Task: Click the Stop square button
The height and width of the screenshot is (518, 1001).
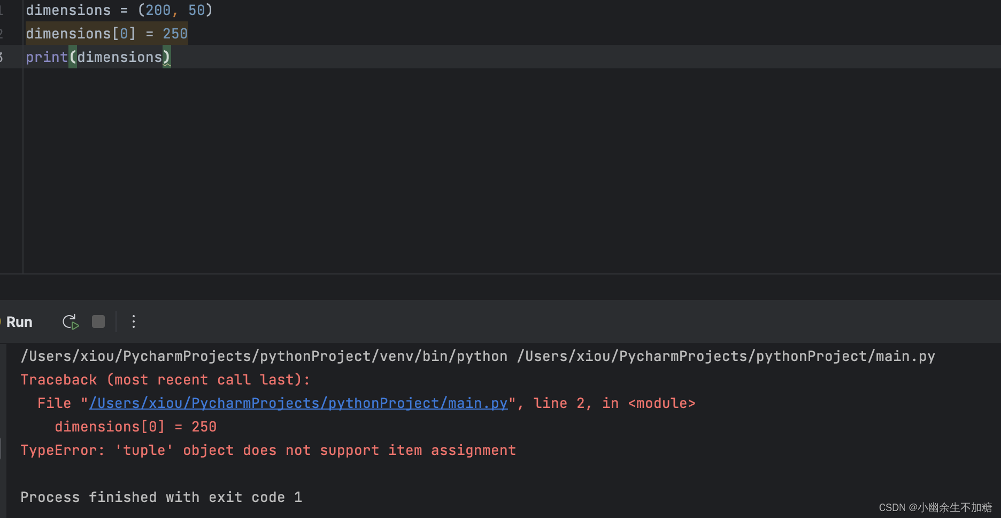Action: [98, 321]
